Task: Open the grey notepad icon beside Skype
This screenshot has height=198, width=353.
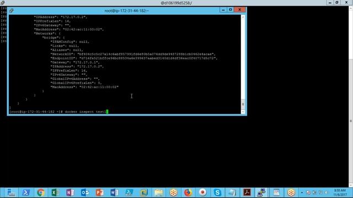Action: [x=232, y=193]
